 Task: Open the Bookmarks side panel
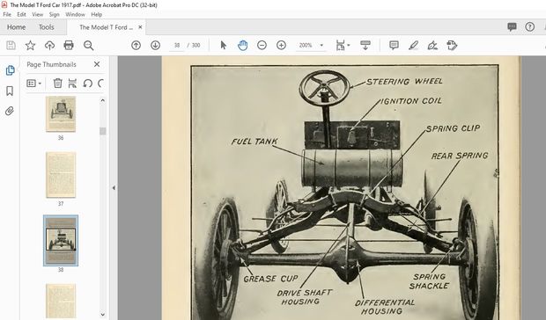[10, 91]
